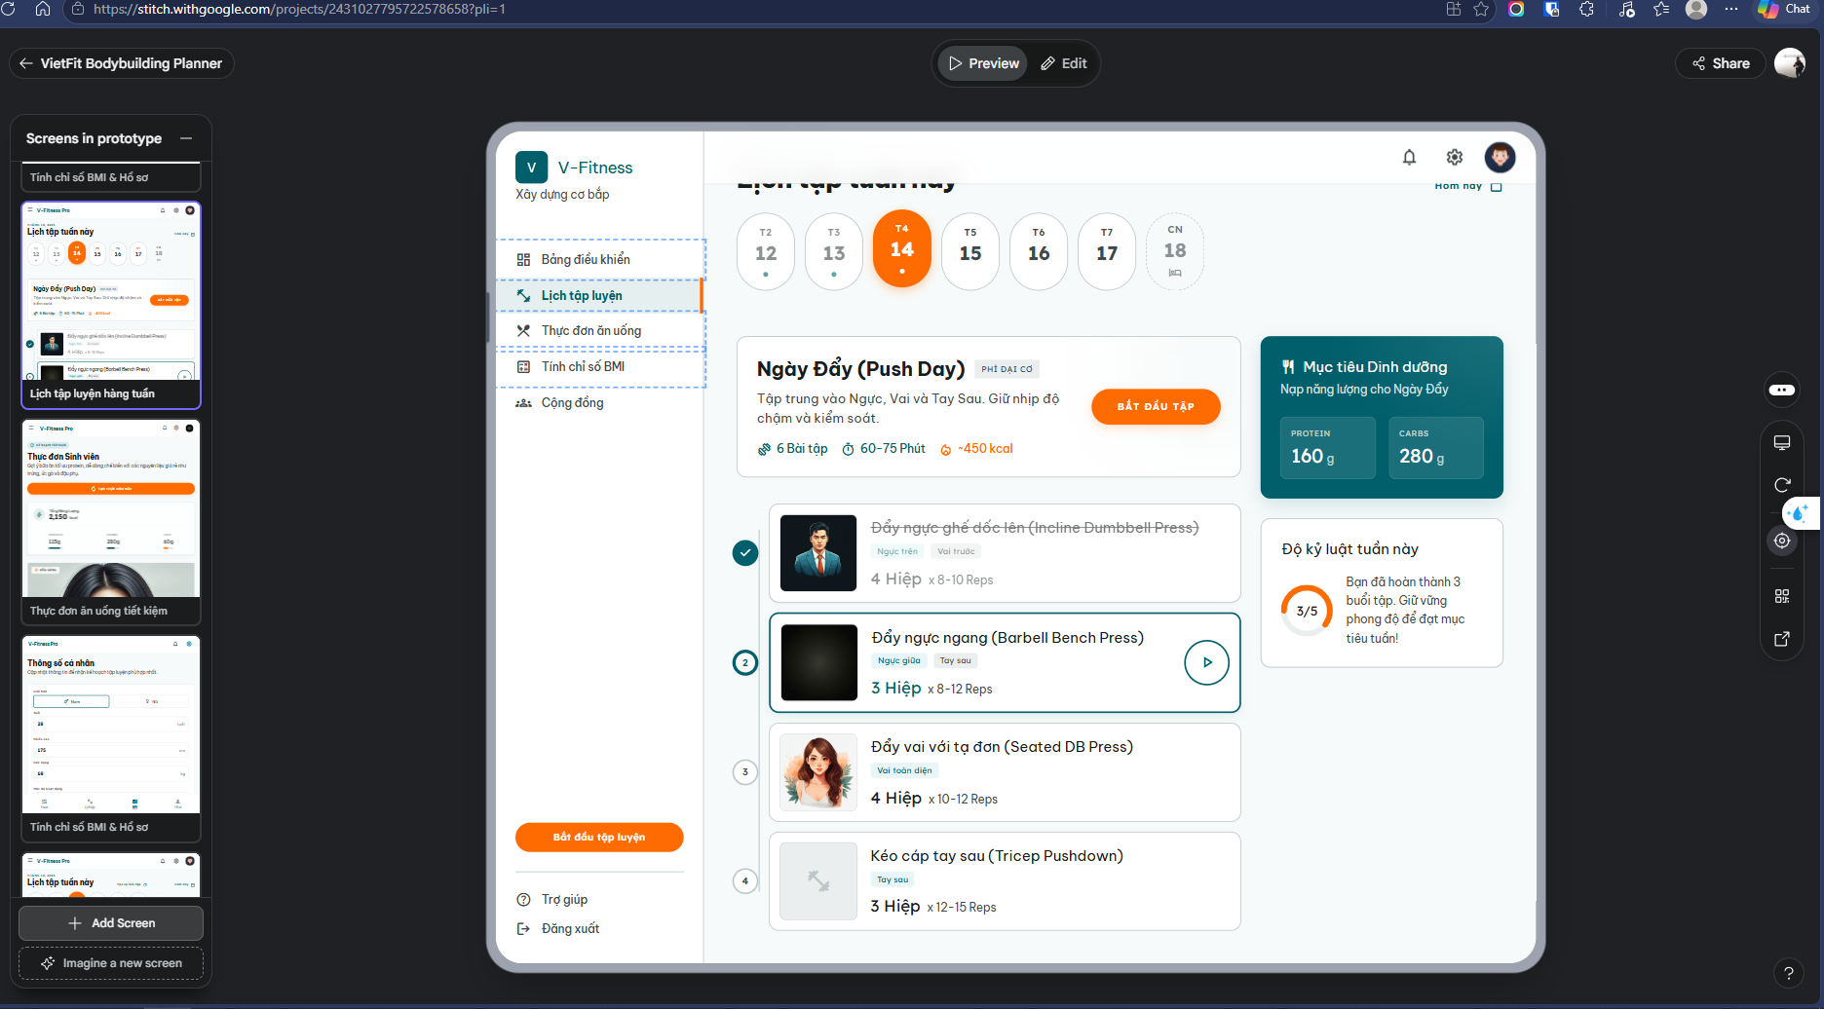This screenshot has height=1009, width=1824.
Task: Collapse the Screens in prototype panel
Action: click(x=186, y=138)
